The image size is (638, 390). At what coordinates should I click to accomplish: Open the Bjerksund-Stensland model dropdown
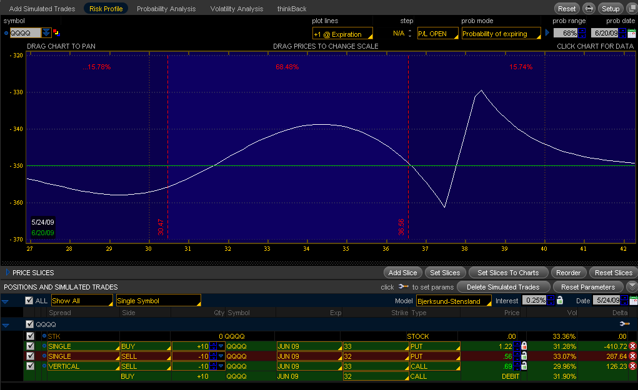[454, 301]
